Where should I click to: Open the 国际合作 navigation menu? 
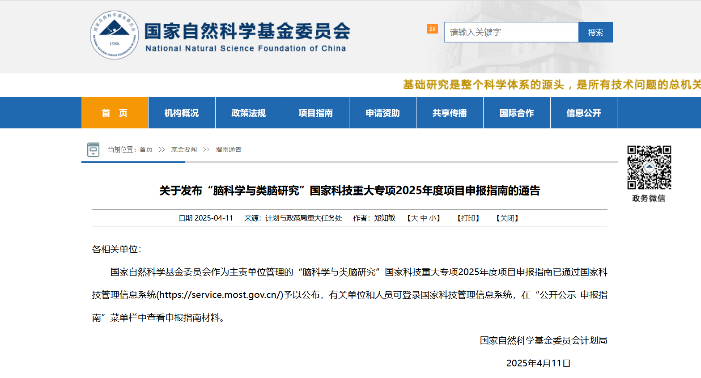pos(517,113)
